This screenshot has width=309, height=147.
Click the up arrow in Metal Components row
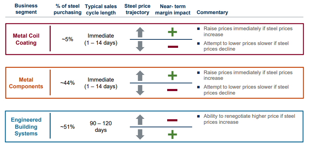click(x=140, y=76)
